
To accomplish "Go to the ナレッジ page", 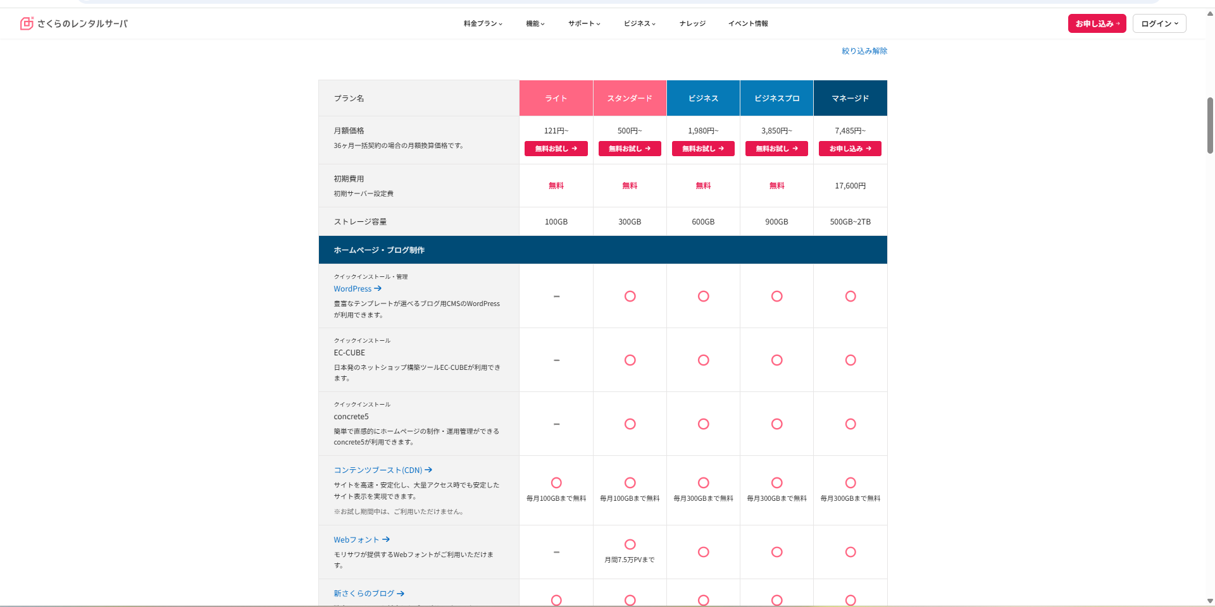I will pos(692,23).
